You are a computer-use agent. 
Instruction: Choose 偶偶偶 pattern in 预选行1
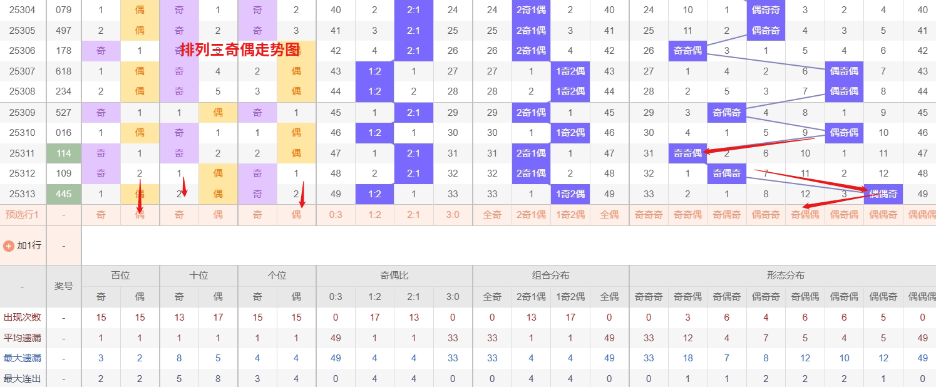tap(922, 215)
